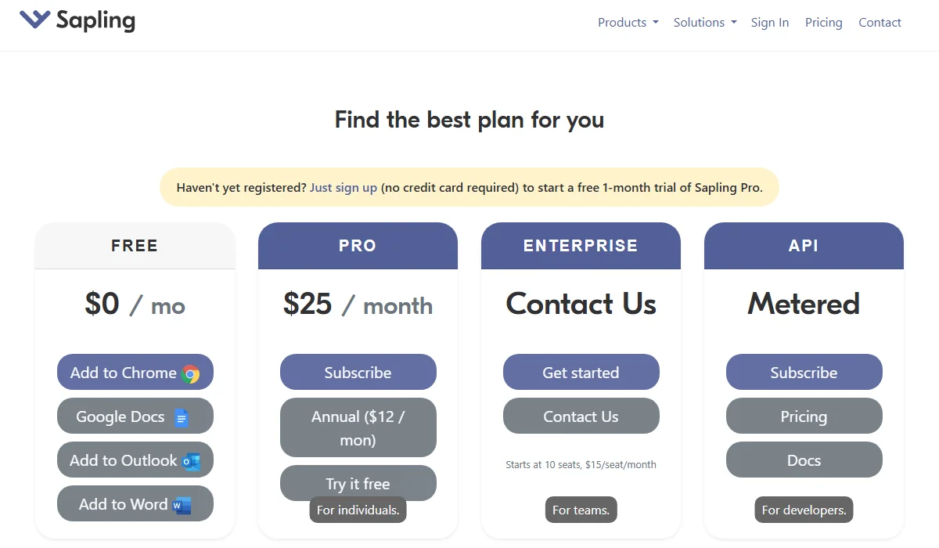This screenshot has width=939, height=548.
Task: Open the Products dropdown chevron arrow
Action: 654,23
